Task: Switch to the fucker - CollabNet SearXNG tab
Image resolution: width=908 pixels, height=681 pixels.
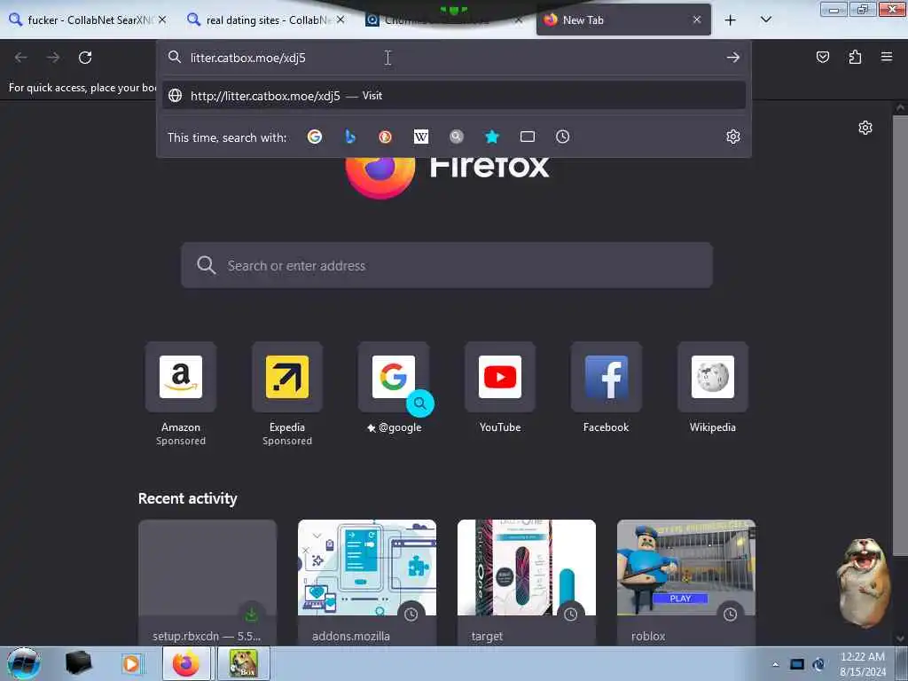Action: 87,20
